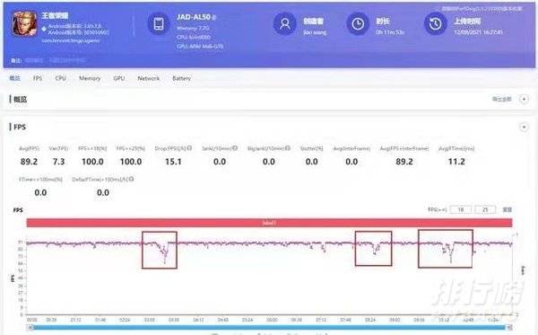Click the Avg(FPS+InterFrame) value 89.2
This screenshot has height=335, width=538.
click(404, 162)
